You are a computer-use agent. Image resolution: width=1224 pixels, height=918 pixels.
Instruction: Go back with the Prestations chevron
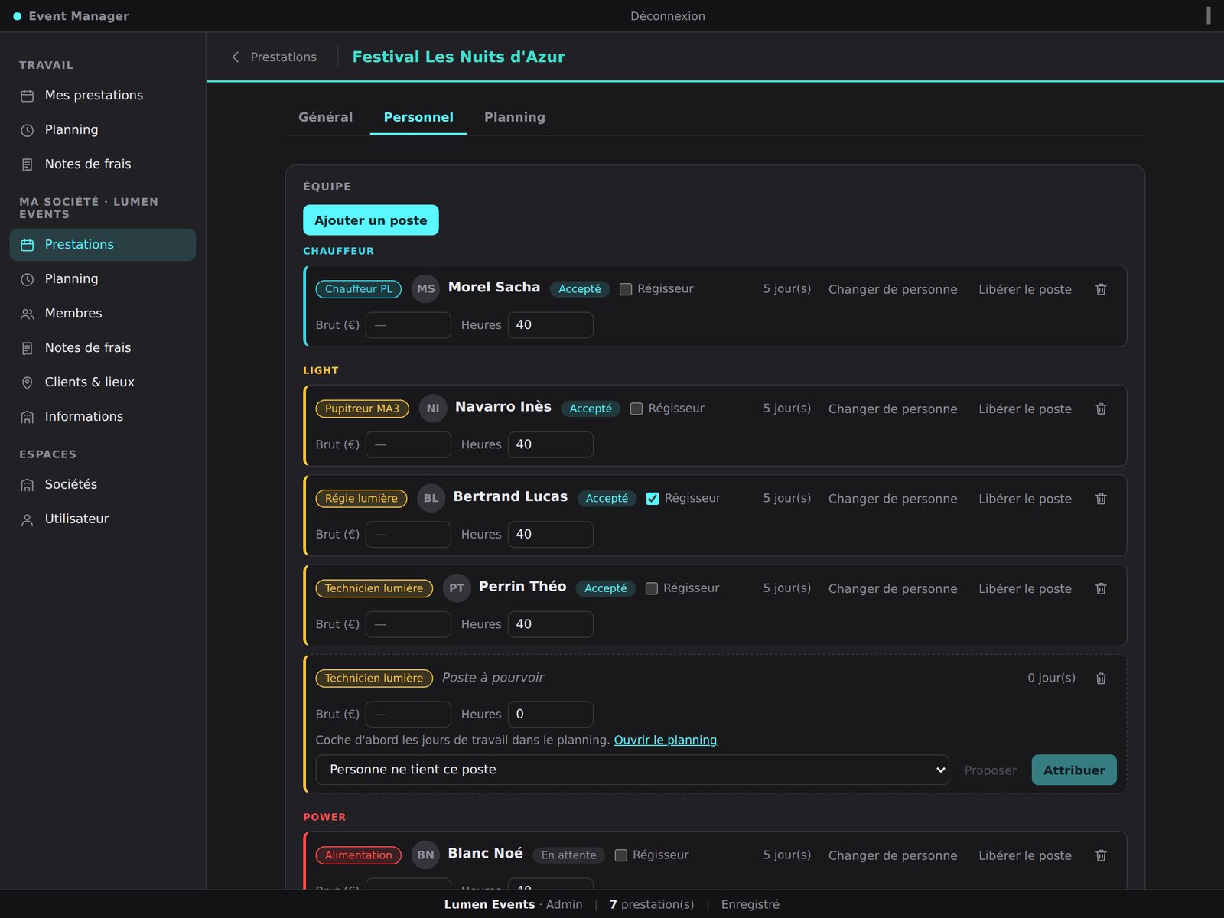tap(236, 57)
